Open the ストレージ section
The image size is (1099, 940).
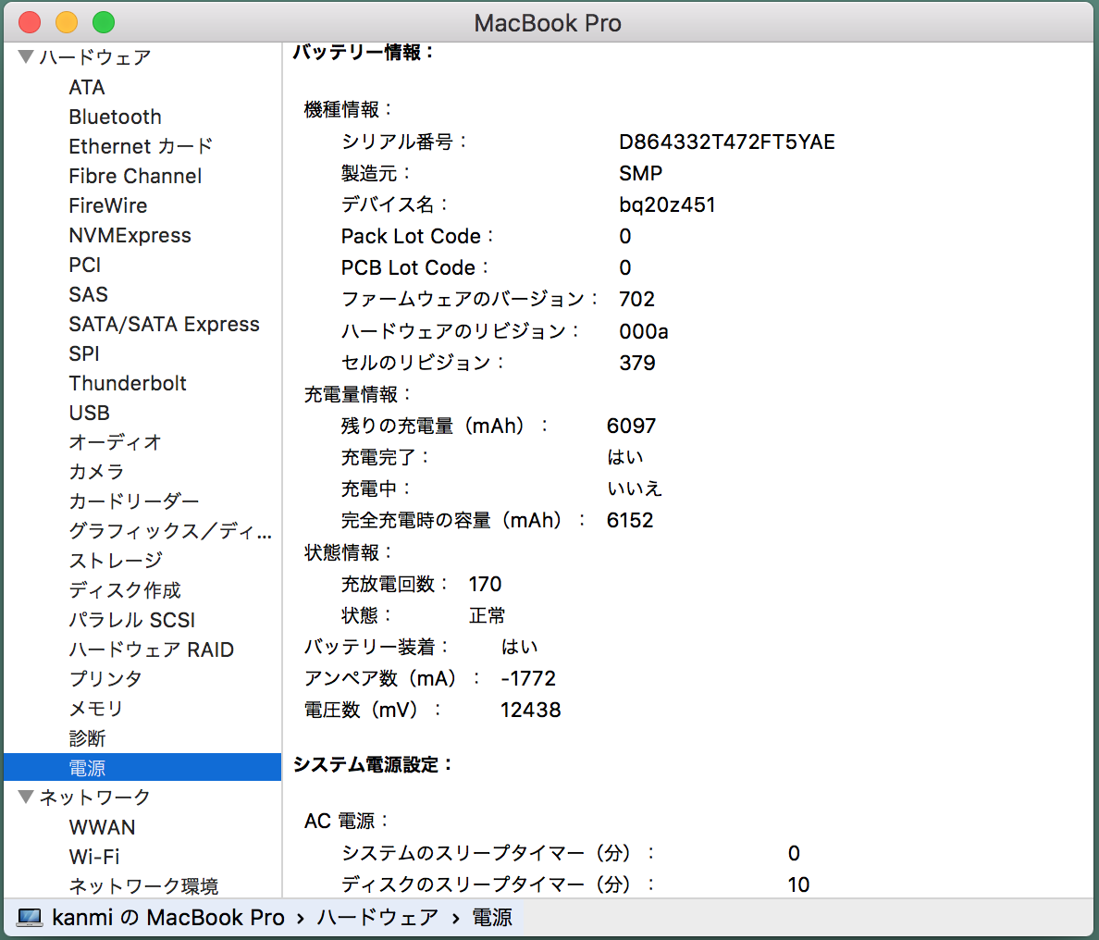click(x=116, y=560)
